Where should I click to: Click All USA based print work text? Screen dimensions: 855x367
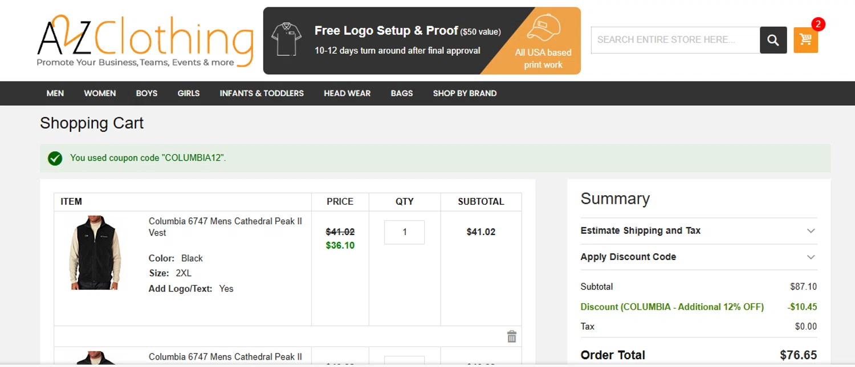[x=543, y=59]
